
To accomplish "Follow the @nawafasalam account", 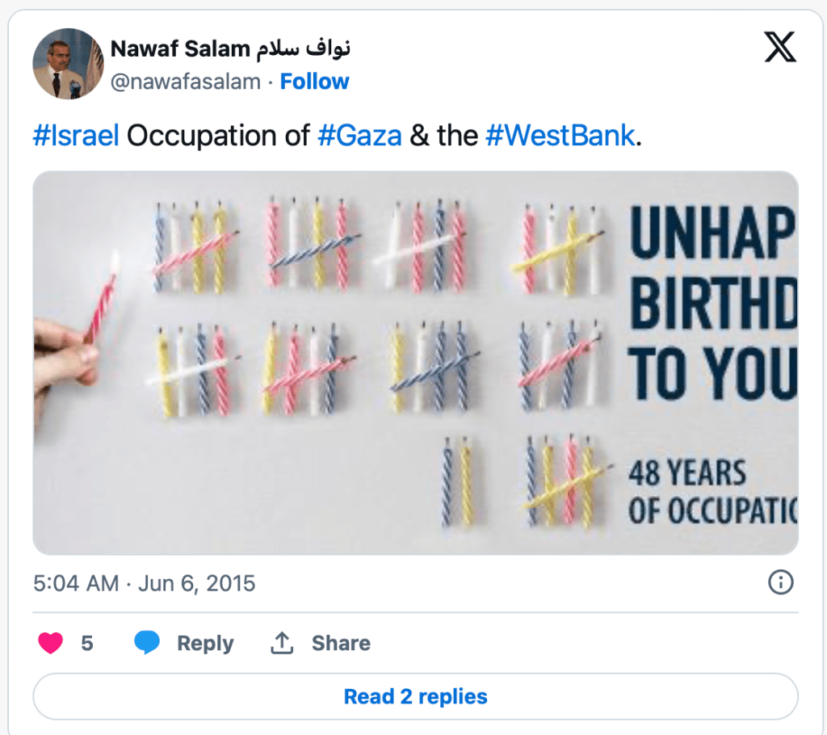I will (314, 82).
